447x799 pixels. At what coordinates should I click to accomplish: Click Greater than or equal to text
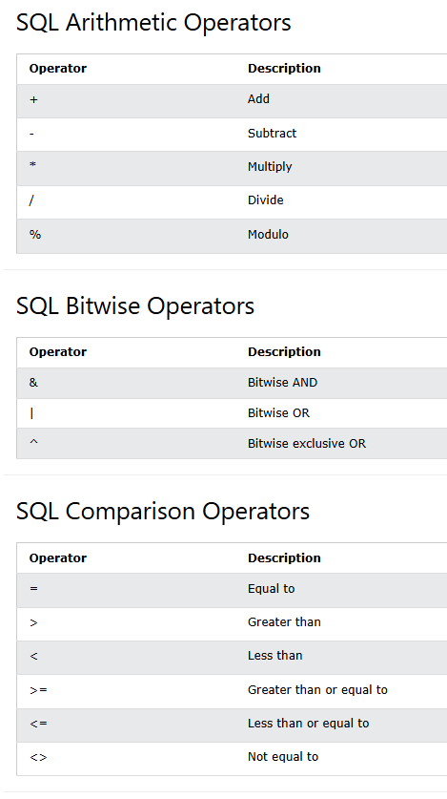pyautogui.click(x=317, y=690)
